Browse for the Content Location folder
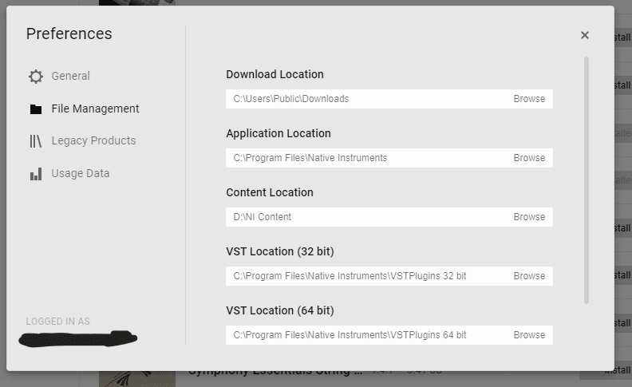The width and height of the screenshot is (632, 387). click(x=529, y=217)
